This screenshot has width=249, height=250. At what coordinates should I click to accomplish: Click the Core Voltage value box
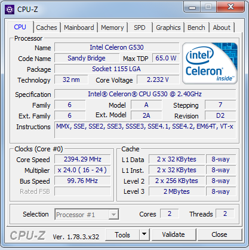point(158,80)
